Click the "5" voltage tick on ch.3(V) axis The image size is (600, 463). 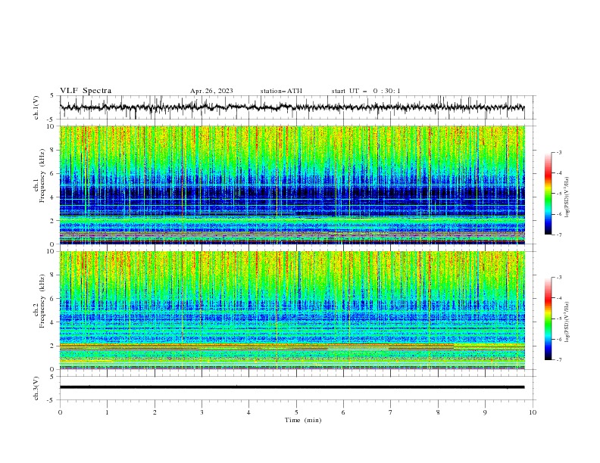coord(52,377)
